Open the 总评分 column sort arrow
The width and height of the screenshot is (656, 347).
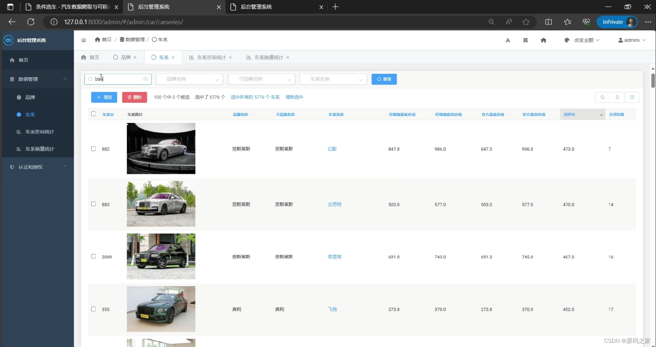tap(601, 115)
